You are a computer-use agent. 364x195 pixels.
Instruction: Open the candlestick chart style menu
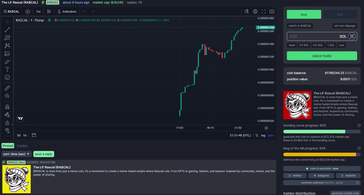pyautogui.click(x=49, y=11)
